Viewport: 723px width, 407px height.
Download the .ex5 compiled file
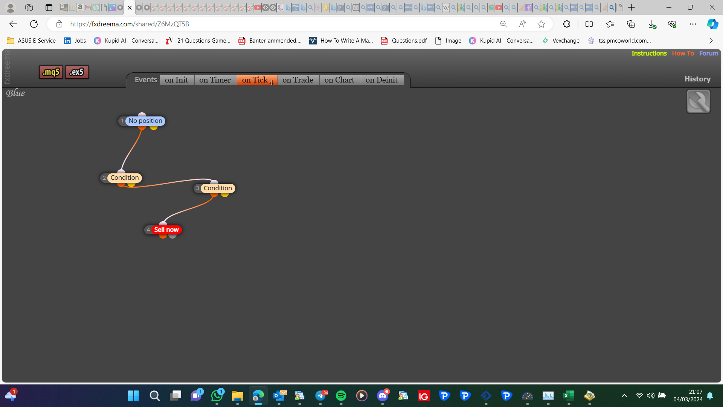[x=77, y=72]
